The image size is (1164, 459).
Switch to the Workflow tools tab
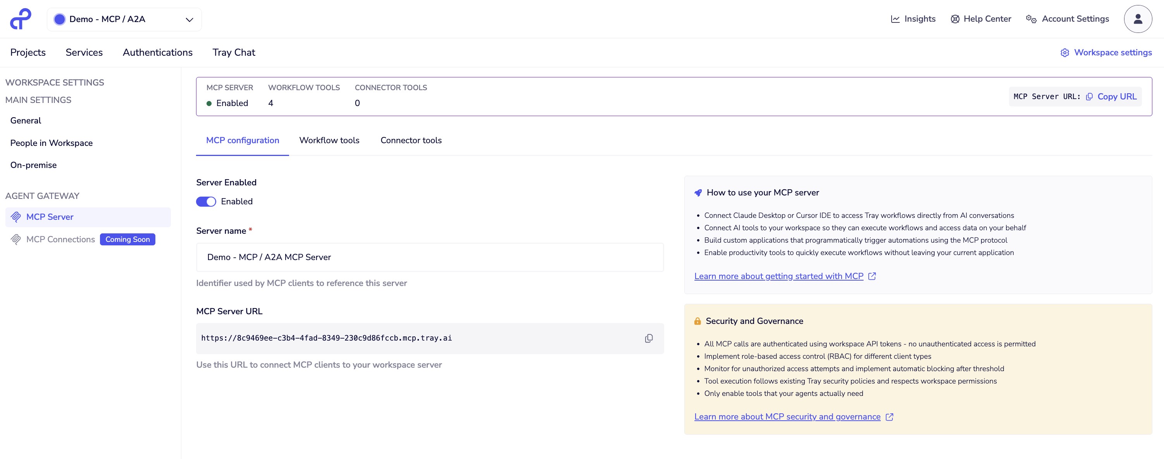click(x=329, y=140)
